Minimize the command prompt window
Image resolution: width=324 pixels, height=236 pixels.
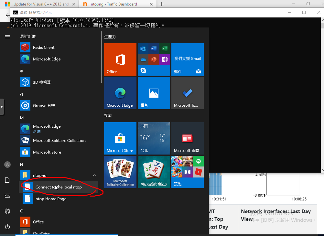tap(289, 12)
